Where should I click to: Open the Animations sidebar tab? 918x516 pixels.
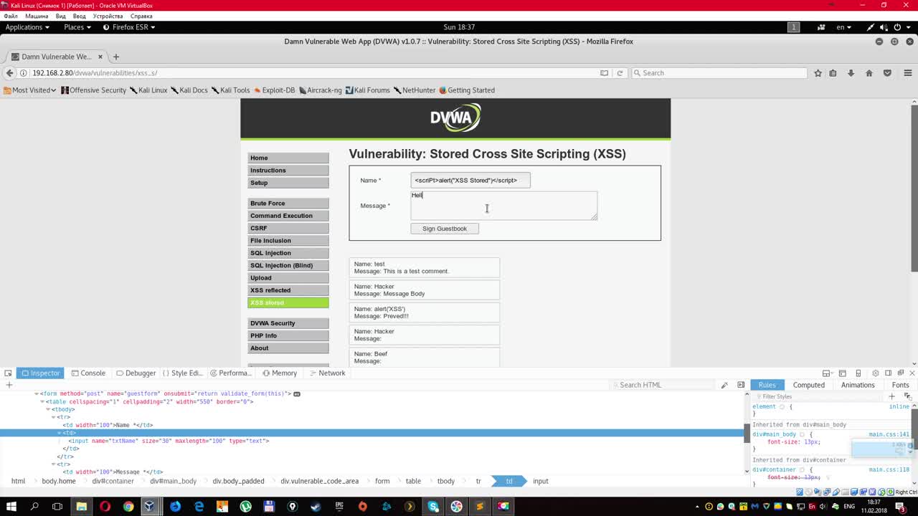858,385
